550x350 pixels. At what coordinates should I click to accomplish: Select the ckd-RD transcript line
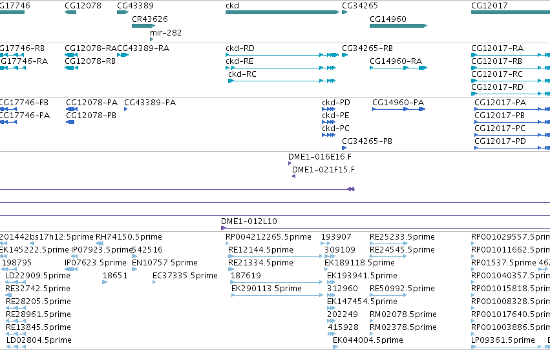tap(282, 55)
